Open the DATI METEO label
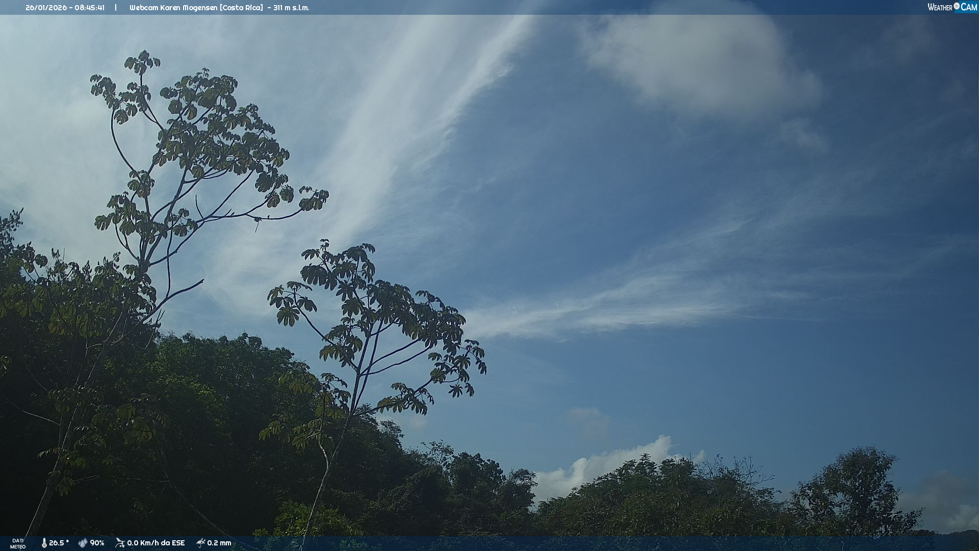This screenshot has width=979, height=551. click(x=18, y=543)
